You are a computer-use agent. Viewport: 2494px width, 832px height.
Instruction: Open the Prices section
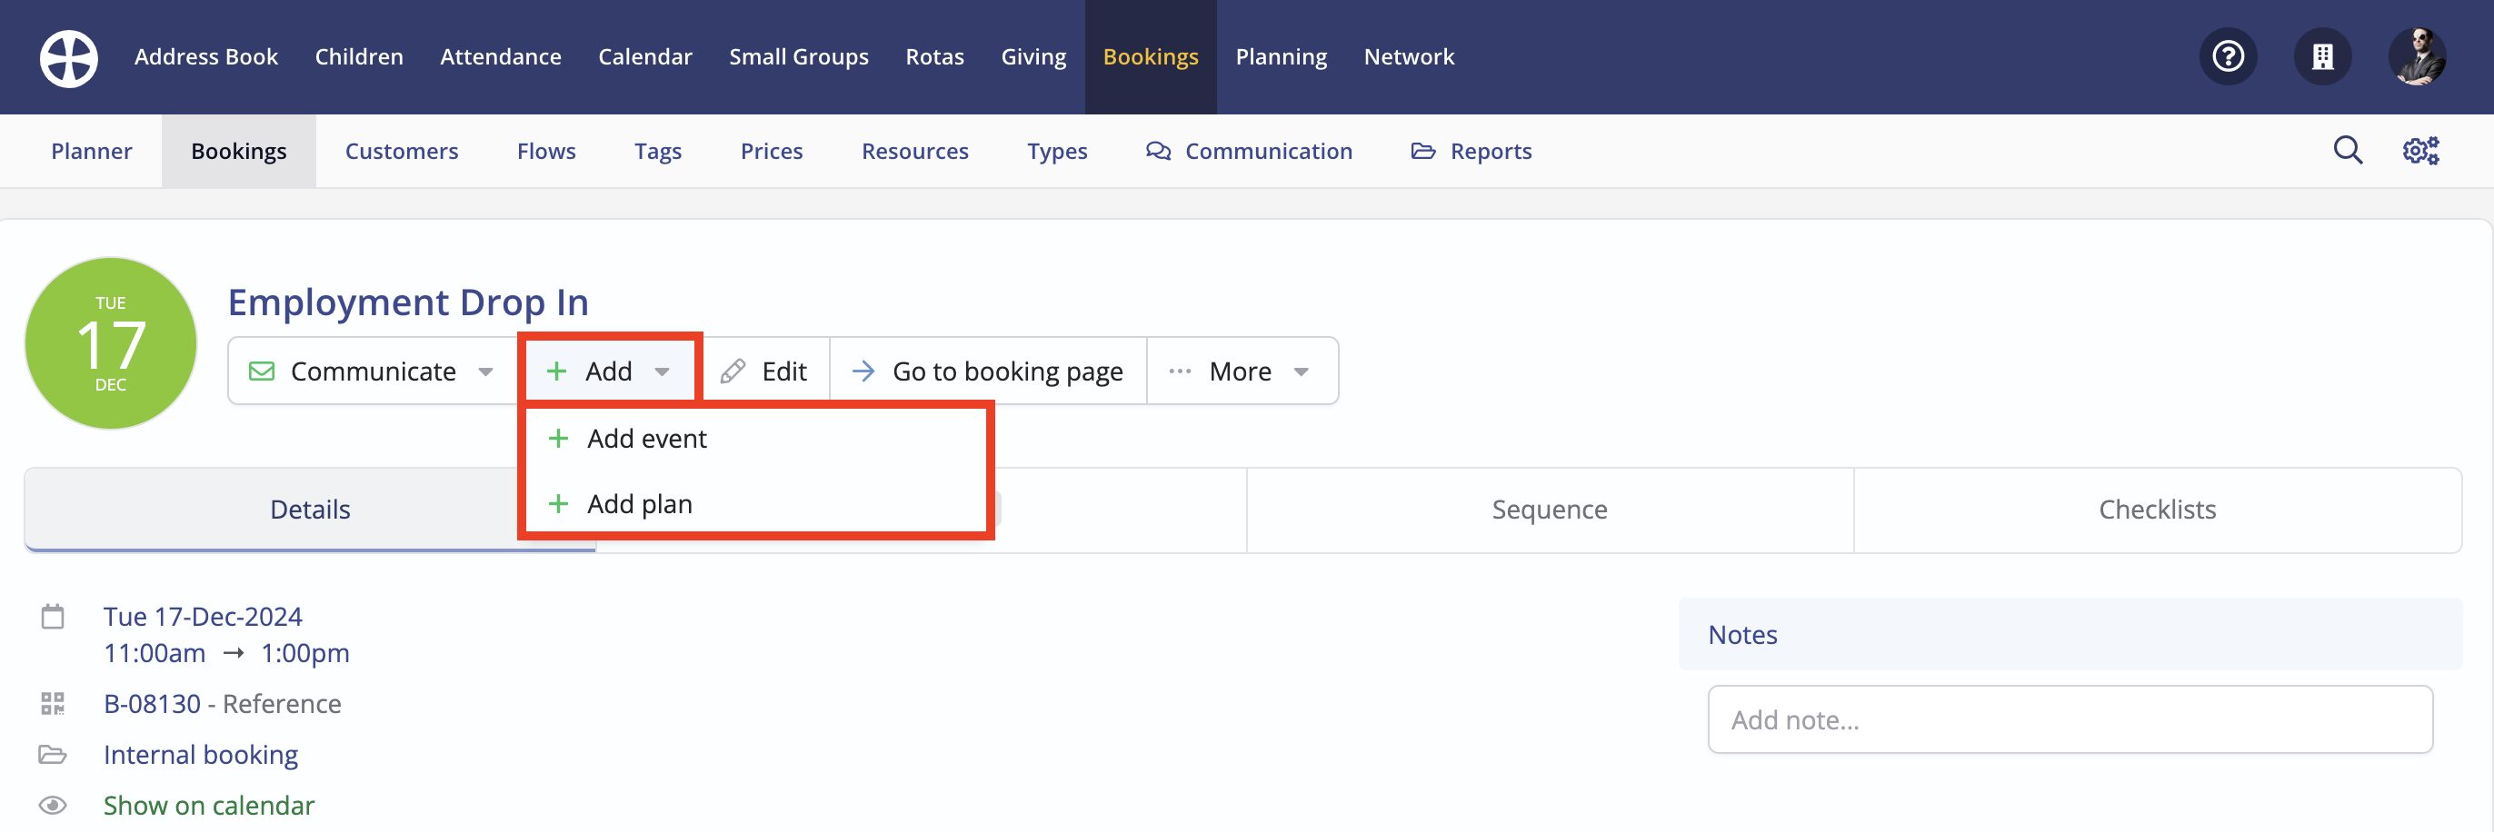tap(772, 151)
